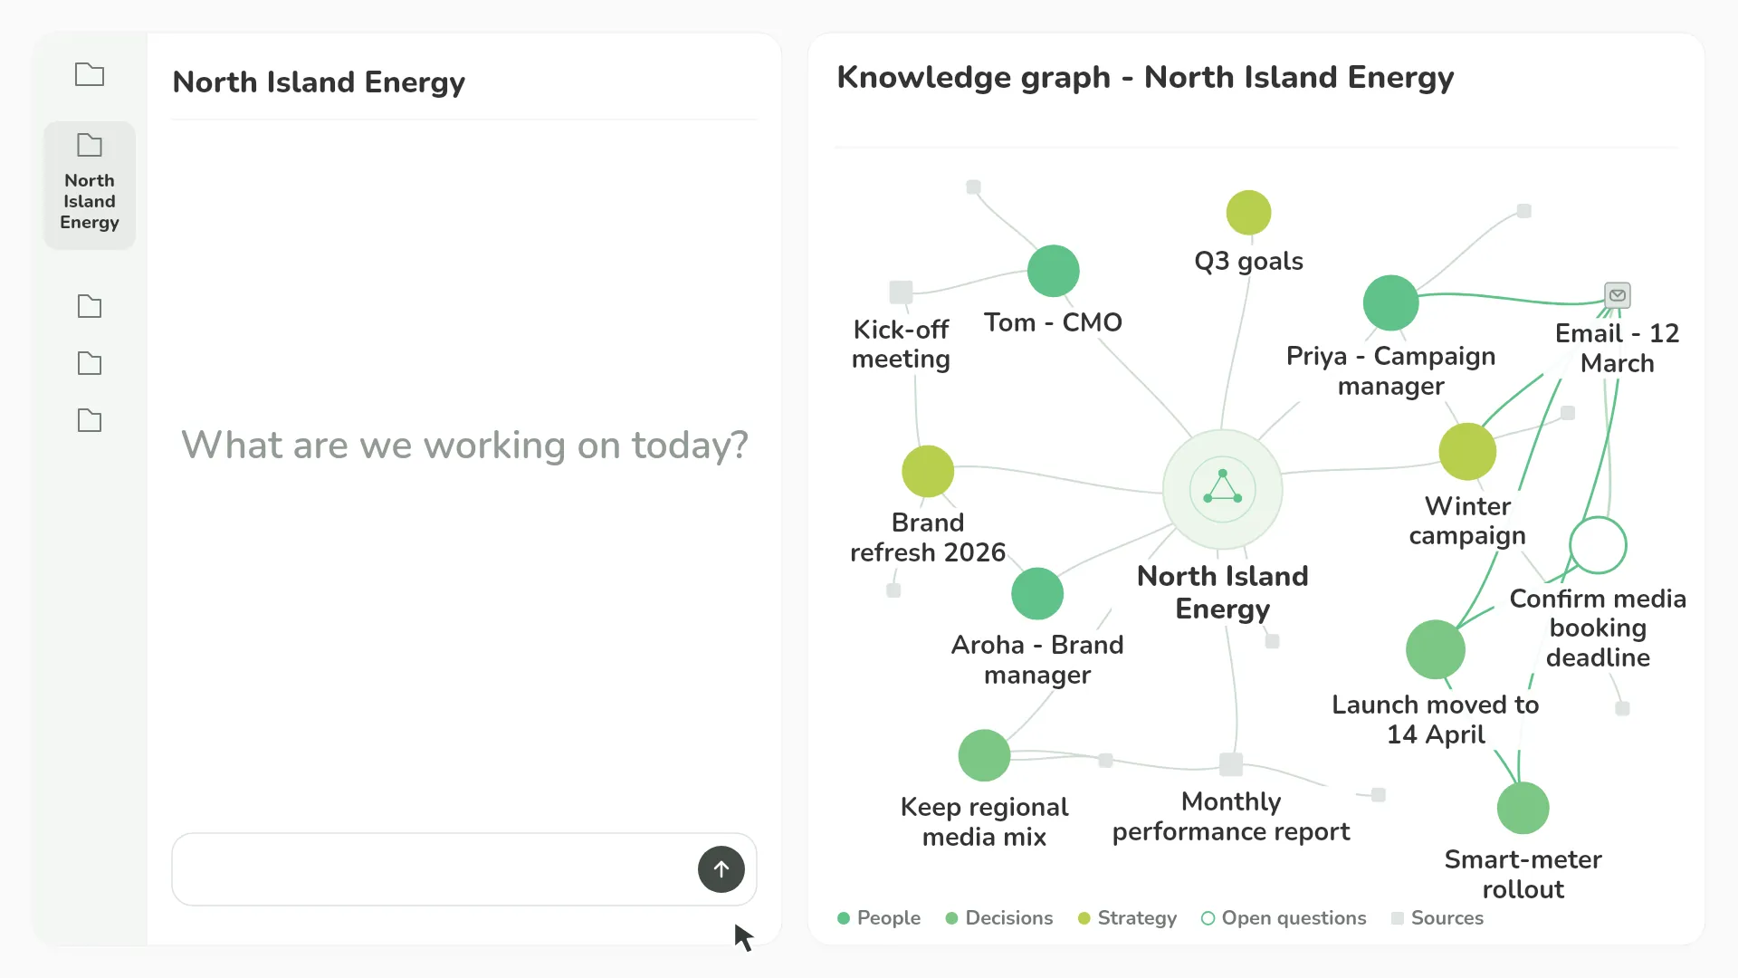Screen dimensions: 1738x978
Task: Select the Kick-off meeting source node
Action: pyautogui.click(x=901, y=292)
